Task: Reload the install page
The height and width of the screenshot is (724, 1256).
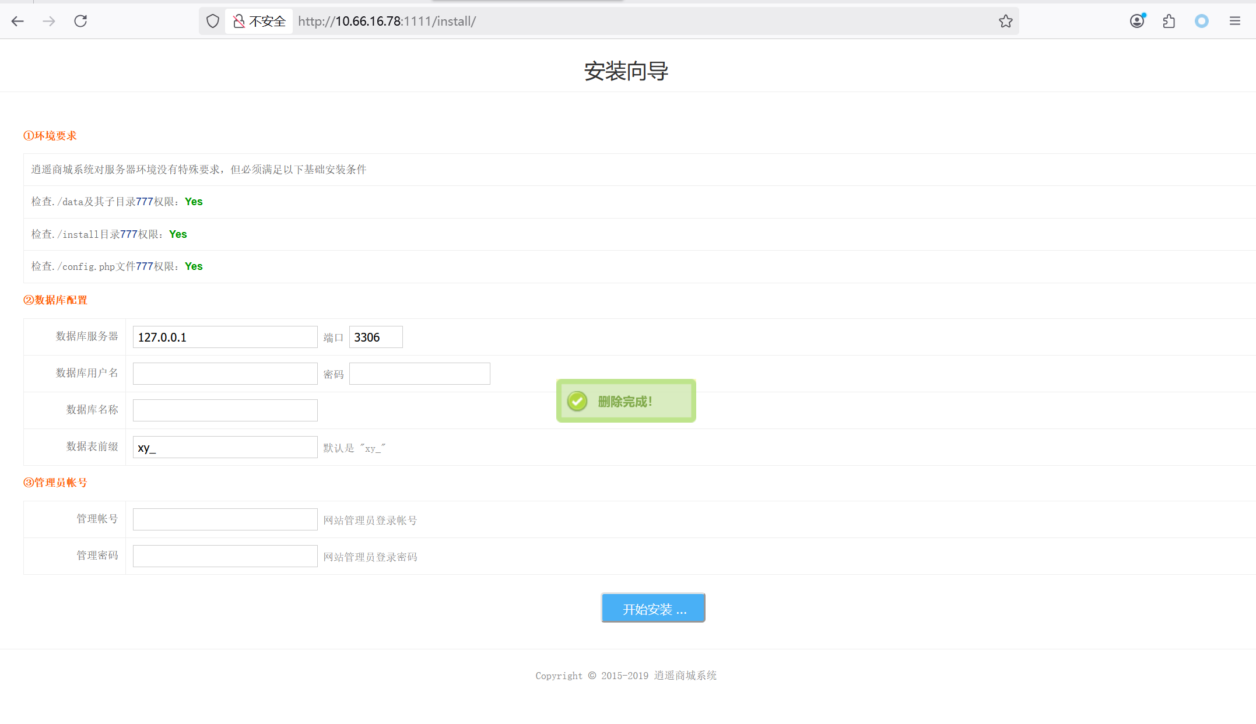Action: click(80, 22)
